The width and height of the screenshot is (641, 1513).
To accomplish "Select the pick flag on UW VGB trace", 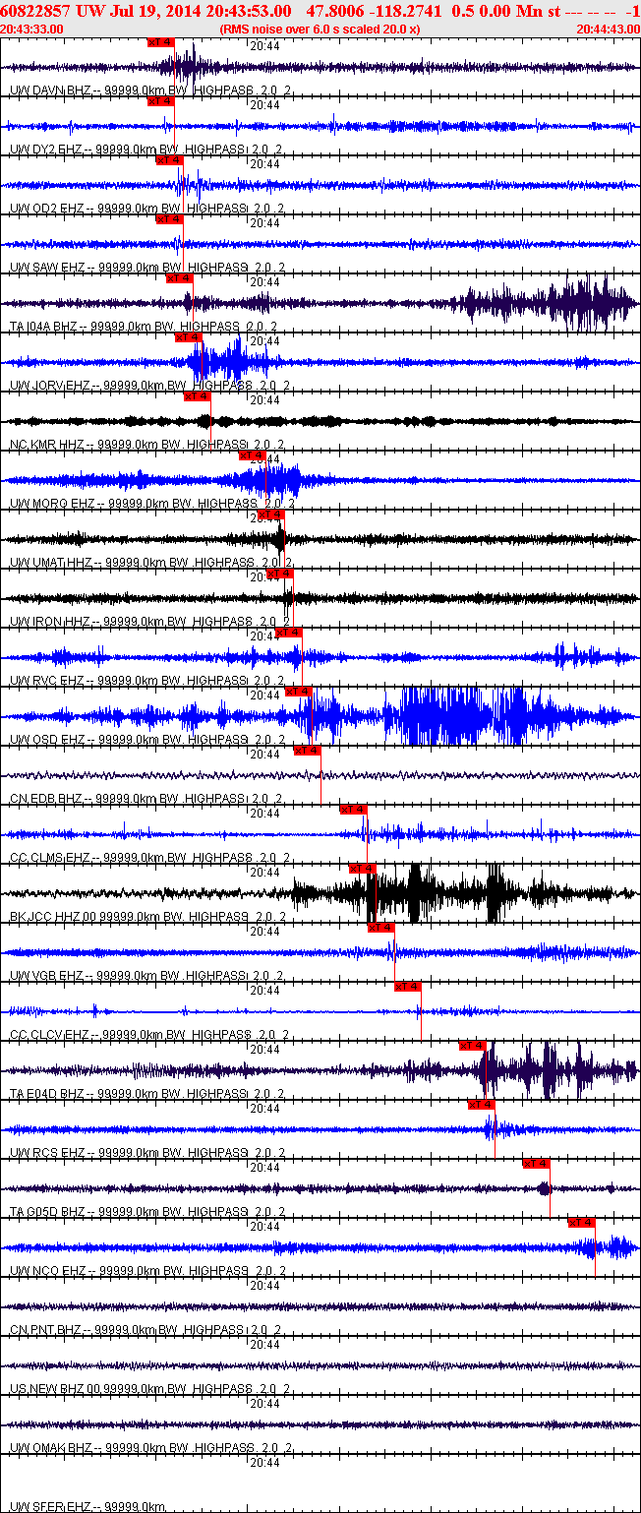I will [380, 928].
